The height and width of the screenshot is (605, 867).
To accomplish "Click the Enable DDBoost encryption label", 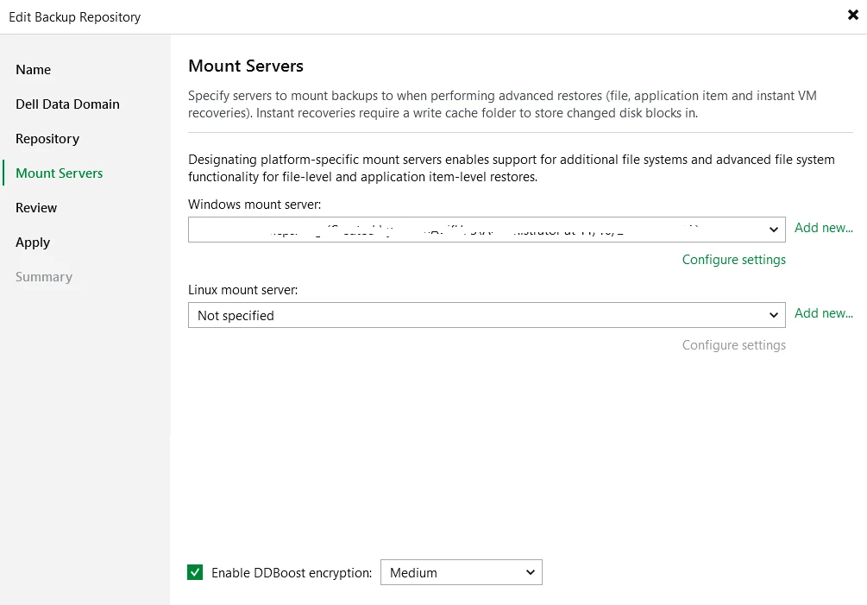I will (292, 573).
